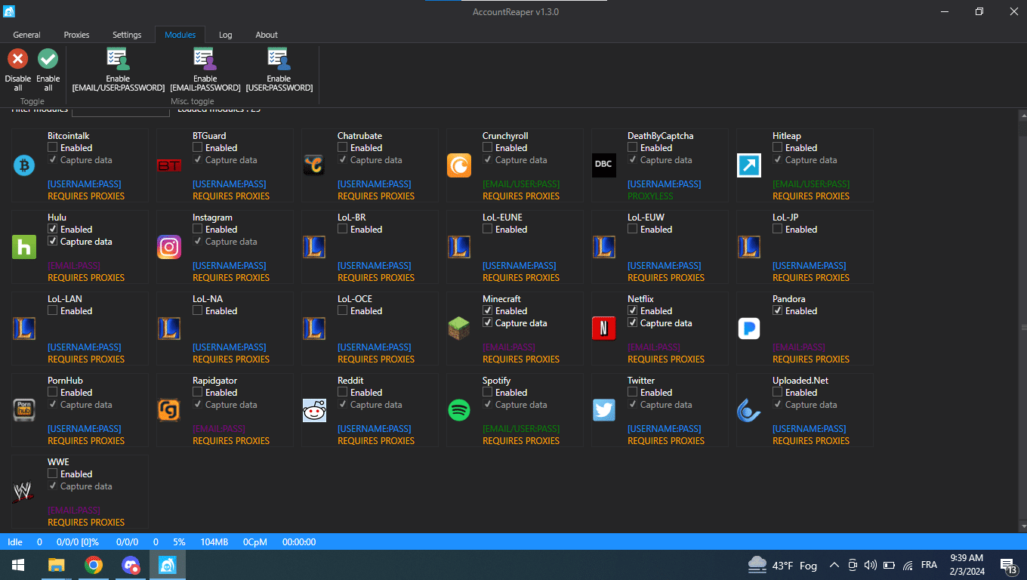
Task: Open File Explorer from the taskbar
Action: pyautogui.click(x=57, y=565)
